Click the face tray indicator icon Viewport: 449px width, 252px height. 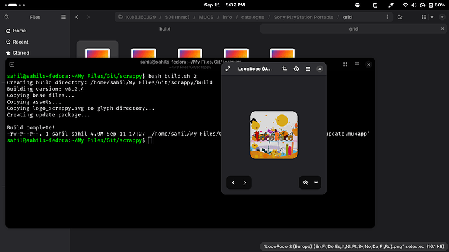(357, 5)
